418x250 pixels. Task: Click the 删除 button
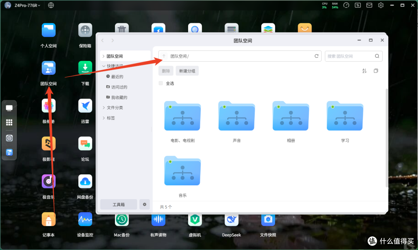tap(166, 71)
